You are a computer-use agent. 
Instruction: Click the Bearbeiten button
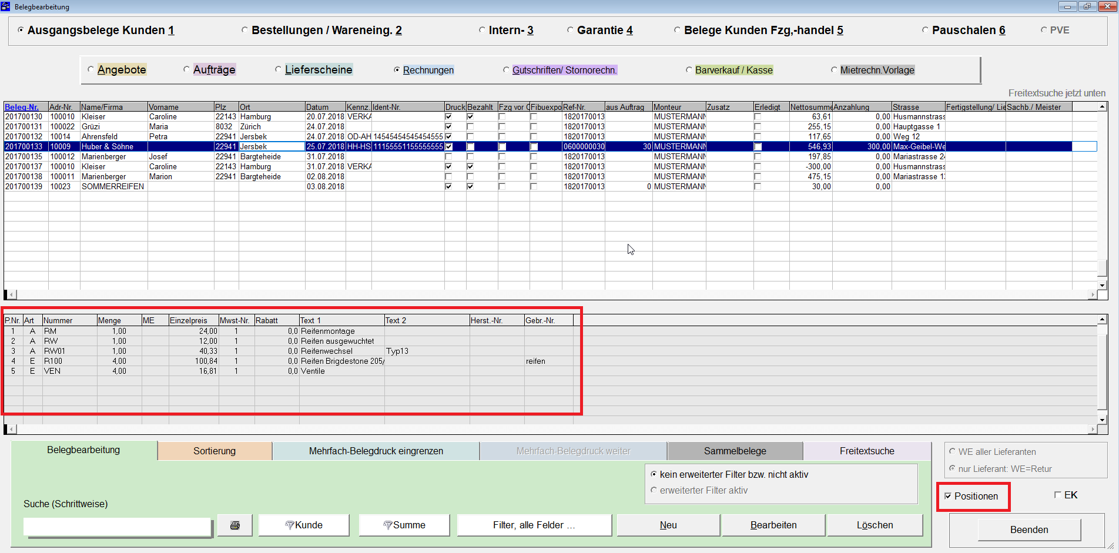773,525
